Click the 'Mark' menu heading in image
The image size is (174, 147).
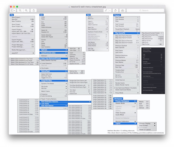88,15
